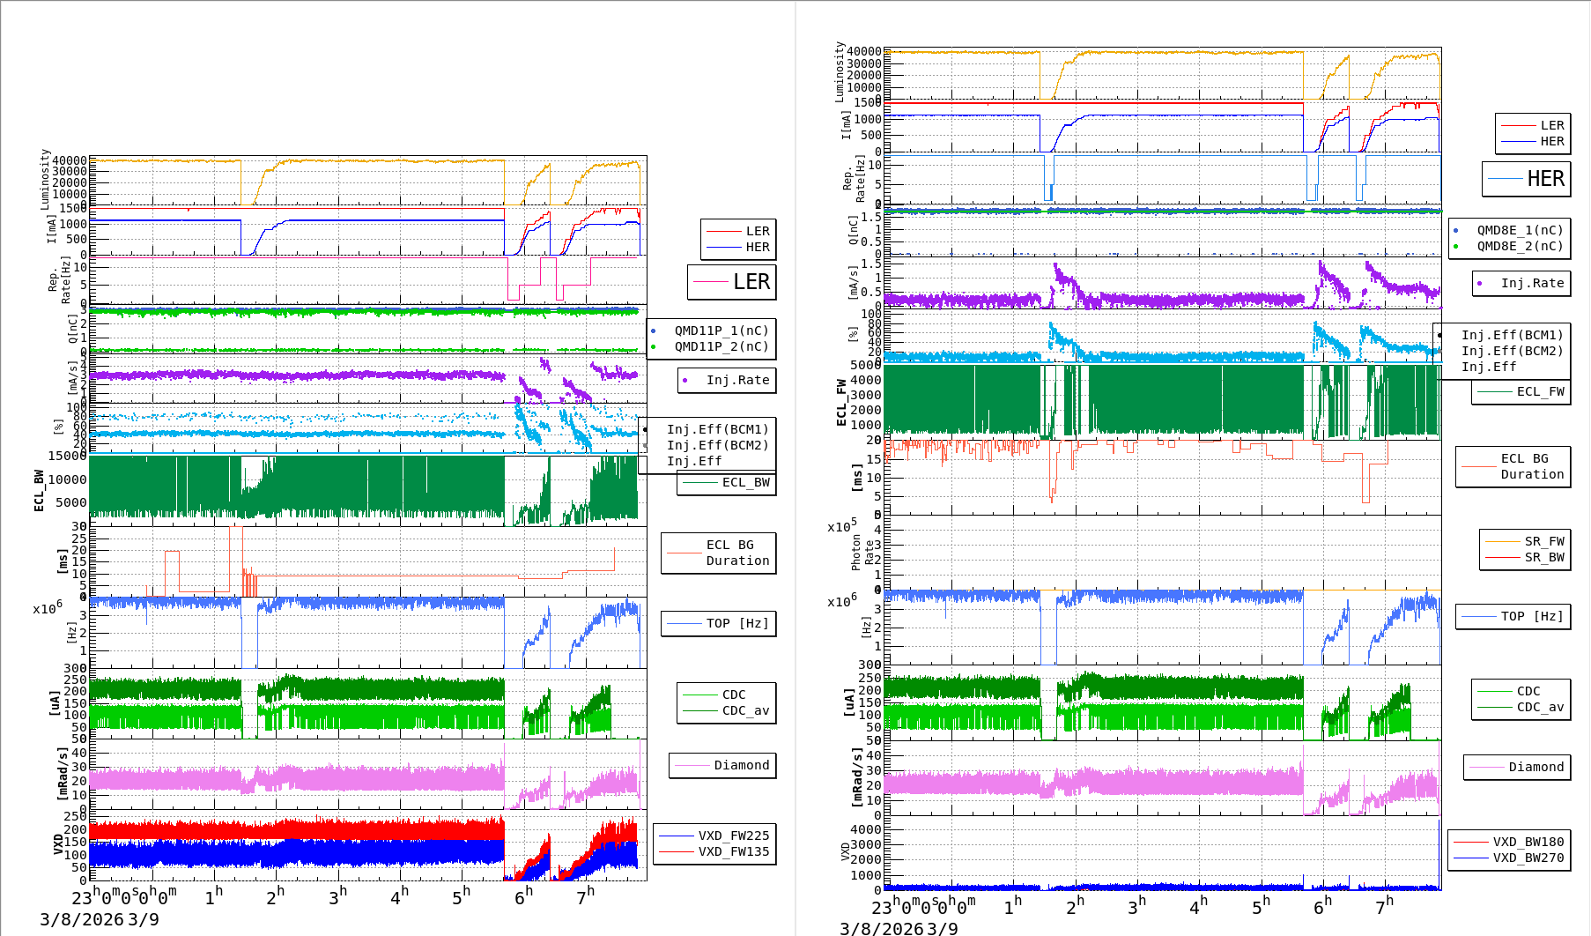Image resolution: width=1591 pixels, height=936 pixels.
Task: Click the ECL_BW legend label
Action: tap(744, 482)
